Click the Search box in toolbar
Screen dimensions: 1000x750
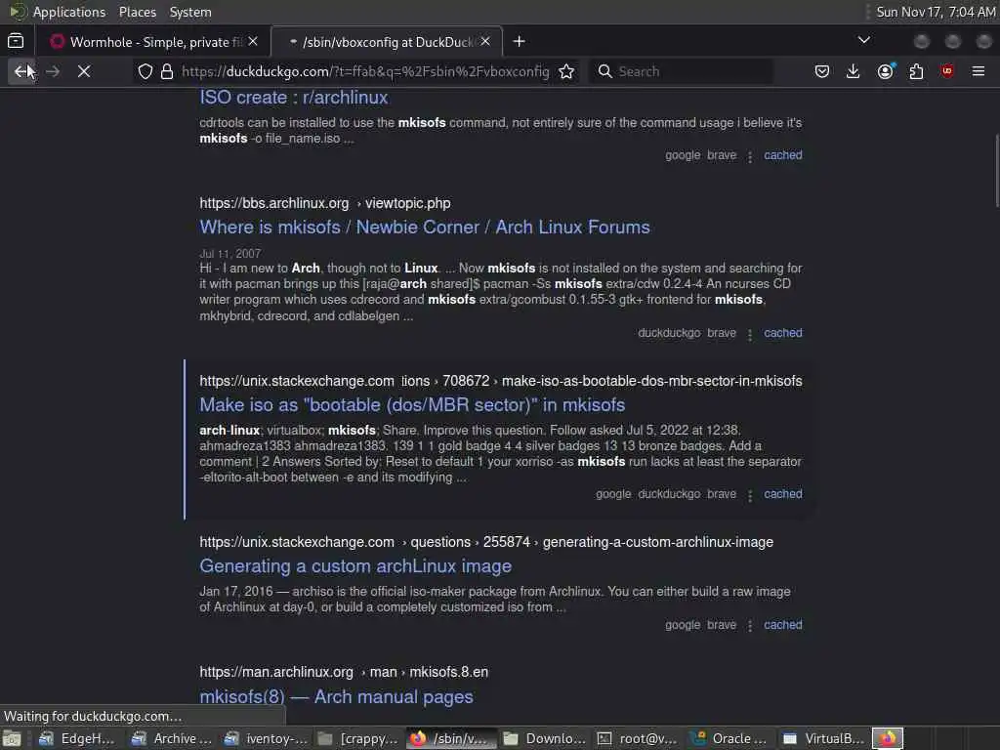point(683,71)
